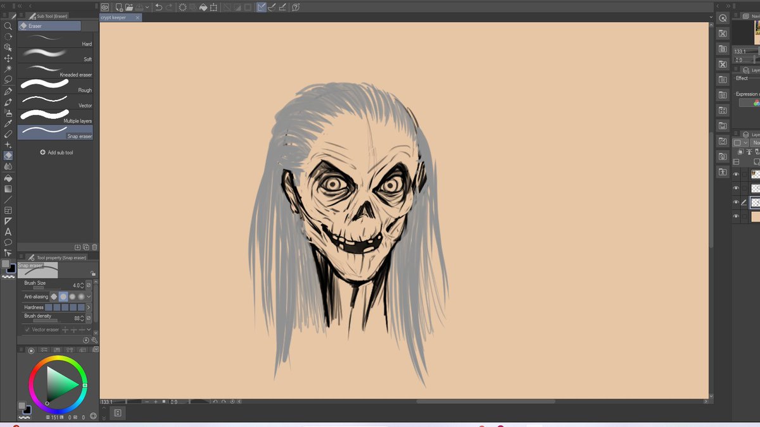Close the crypt keeper tab
The width and height of the screenshot is (760, 427).
(x=137, y=18)
